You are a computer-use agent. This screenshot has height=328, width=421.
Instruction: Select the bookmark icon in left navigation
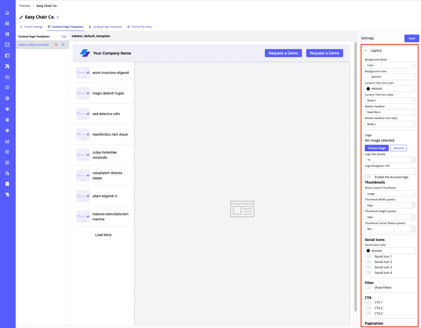7,184
